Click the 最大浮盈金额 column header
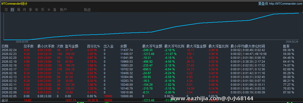 (196, 46)
